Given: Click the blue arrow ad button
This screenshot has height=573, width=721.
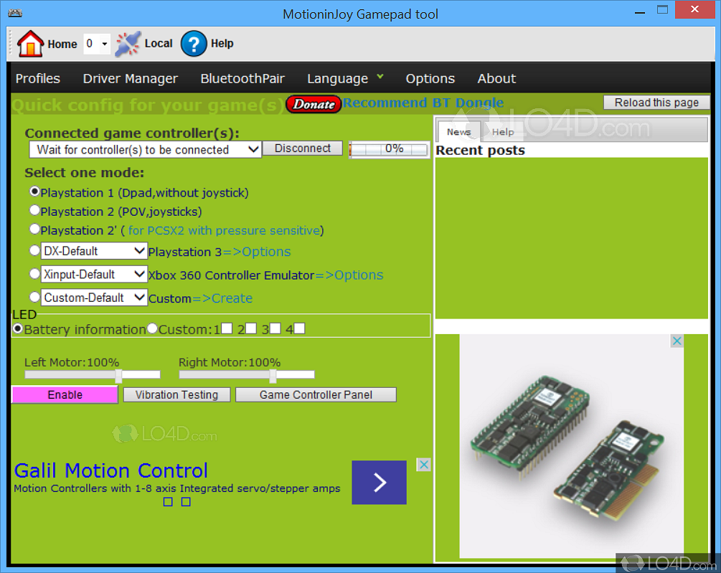Looking at the screenshot, I should (x=379, y=483).
